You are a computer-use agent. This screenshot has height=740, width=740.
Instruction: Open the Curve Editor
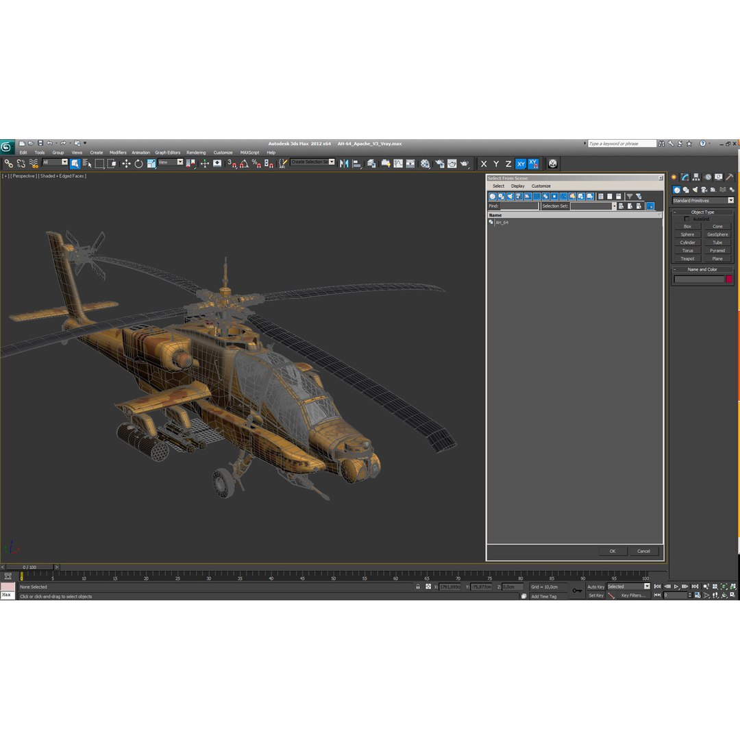click(398, 164)
